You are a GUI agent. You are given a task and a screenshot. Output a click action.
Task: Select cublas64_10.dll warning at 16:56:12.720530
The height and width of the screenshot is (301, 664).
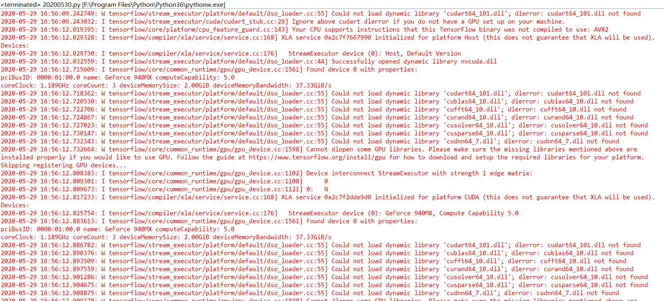tap(317, 101)
